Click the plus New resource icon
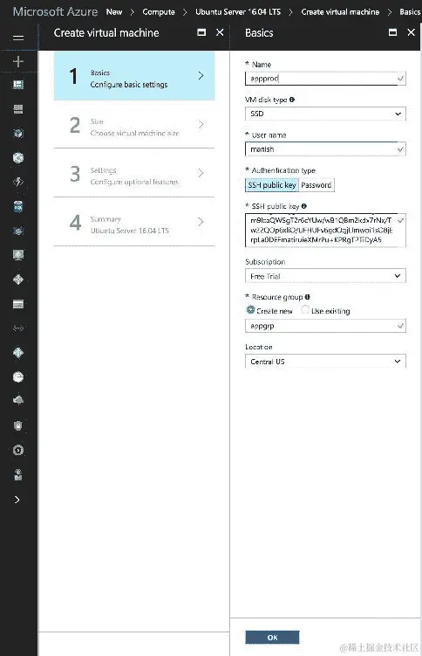 click(18, 62)
